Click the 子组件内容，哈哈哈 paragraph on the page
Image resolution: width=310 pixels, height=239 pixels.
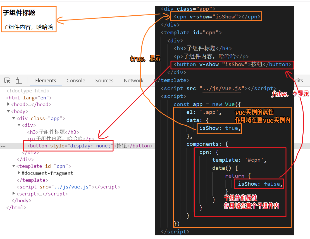point(28,27)
